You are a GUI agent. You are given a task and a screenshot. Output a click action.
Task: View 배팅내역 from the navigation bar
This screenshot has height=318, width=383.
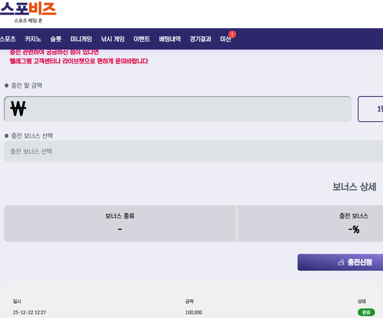[170, 39]
